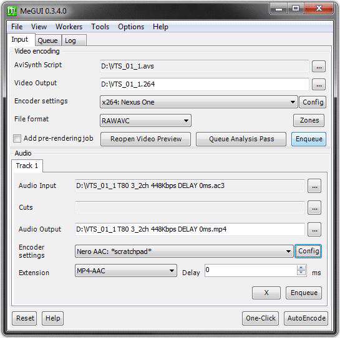Select the Track 1 audio tab
This screenshot has width=340, height=338.
click(27, 166)
